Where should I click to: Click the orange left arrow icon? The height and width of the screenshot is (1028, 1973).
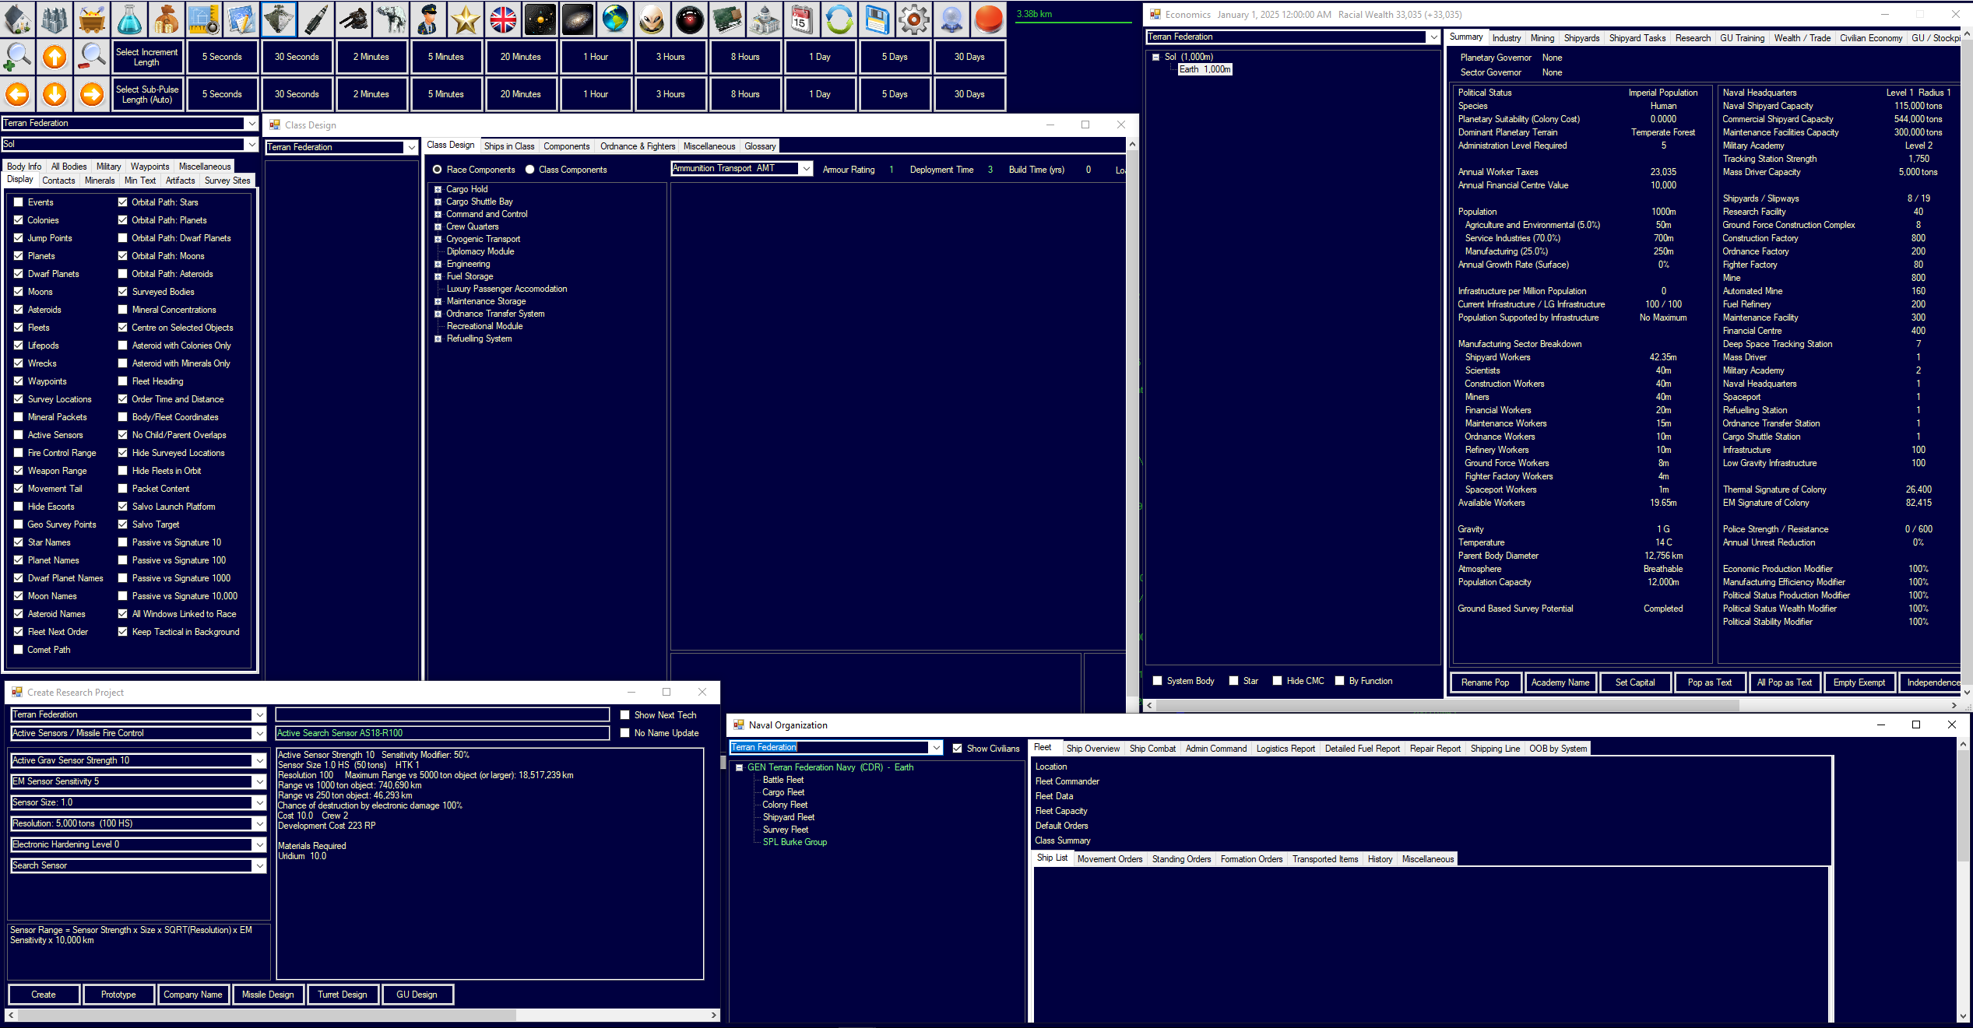[x=17, y=94]
